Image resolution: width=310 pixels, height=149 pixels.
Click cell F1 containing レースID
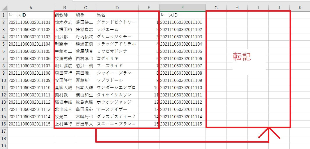[x=183, y=15]
